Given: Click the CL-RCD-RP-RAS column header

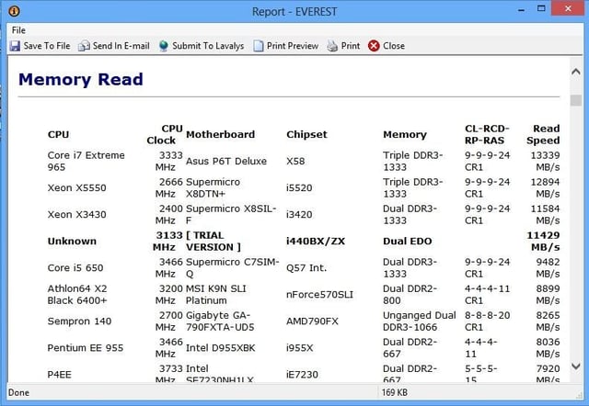Looking at the screenshot, I should click(x=487, y=134).
